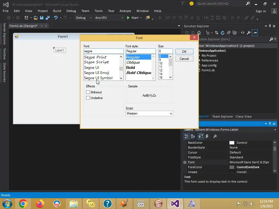Open New Project dropdown arrow in toolbar
Viewport: 279px width, 209px height.
tap(31, 18)
